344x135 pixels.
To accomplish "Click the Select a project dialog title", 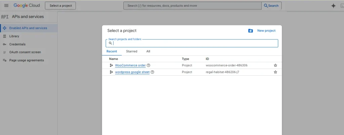I will click(122, 30).
